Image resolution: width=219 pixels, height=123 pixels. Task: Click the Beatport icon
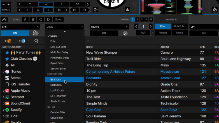(x=7, y=97)
